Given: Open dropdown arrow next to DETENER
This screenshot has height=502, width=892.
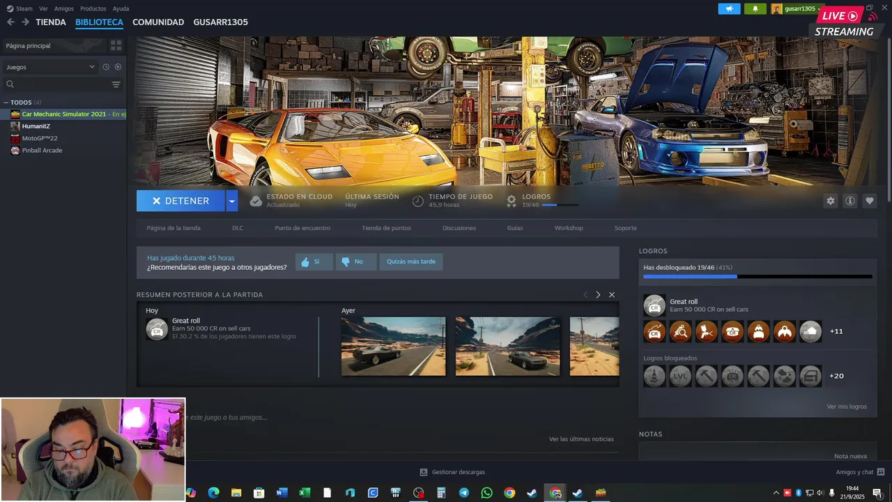Looking at the screenshot, I should [232, 201].
